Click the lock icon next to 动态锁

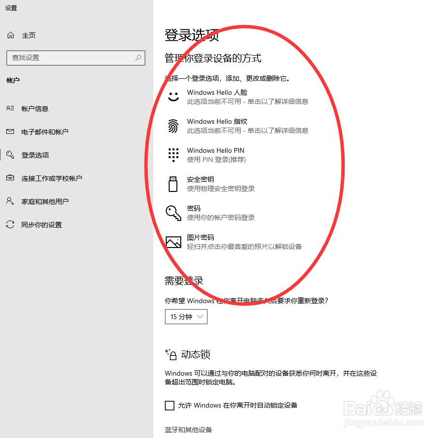click(x=171, y=354)
